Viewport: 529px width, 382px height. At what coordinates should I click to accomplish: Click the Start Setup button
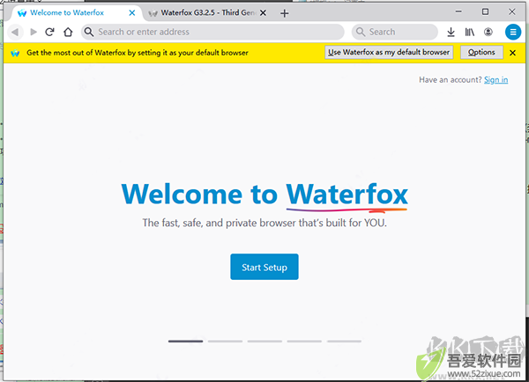(x=264, y=267)
